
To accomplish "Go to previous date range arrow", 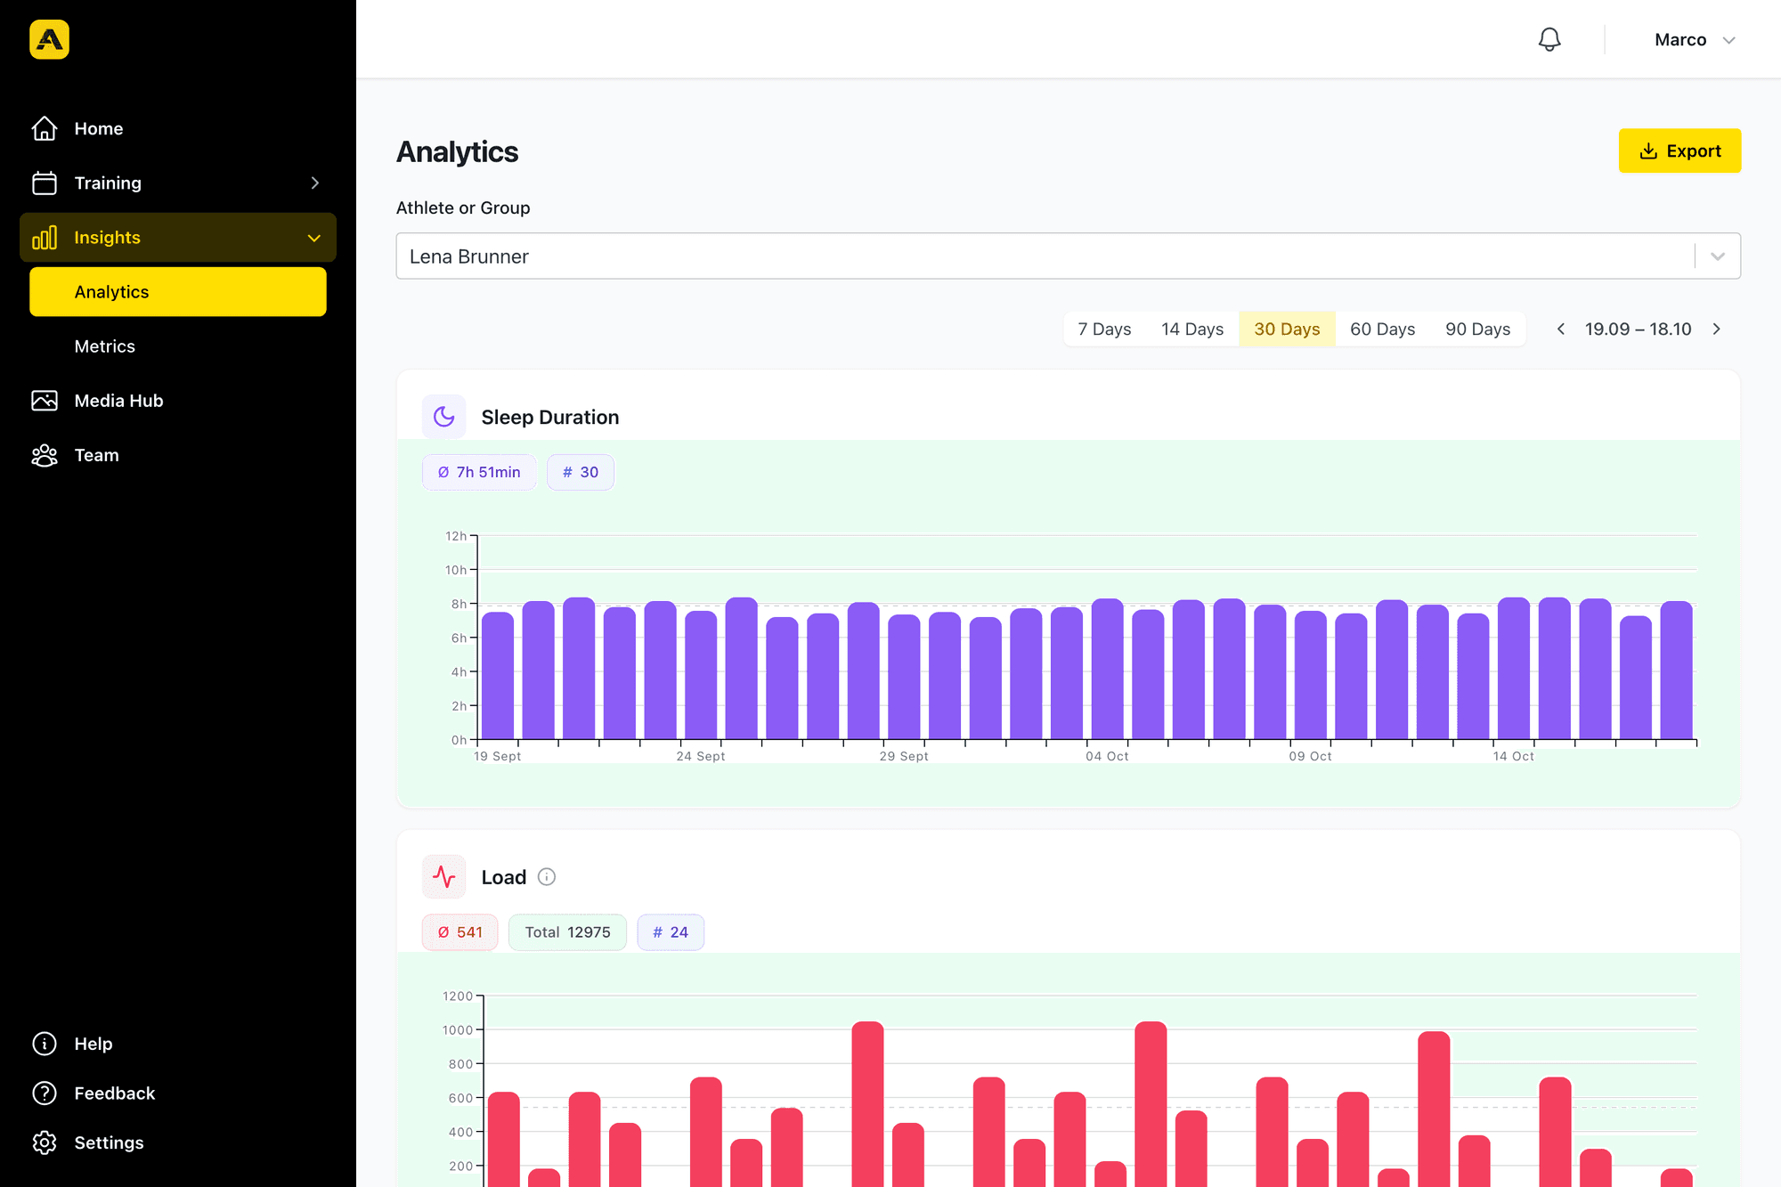I will (1560, 329).
